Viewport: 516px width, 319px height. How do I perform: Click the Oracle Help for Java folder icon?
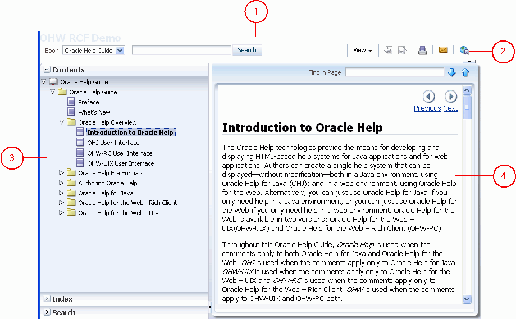(x=71, y=193)
